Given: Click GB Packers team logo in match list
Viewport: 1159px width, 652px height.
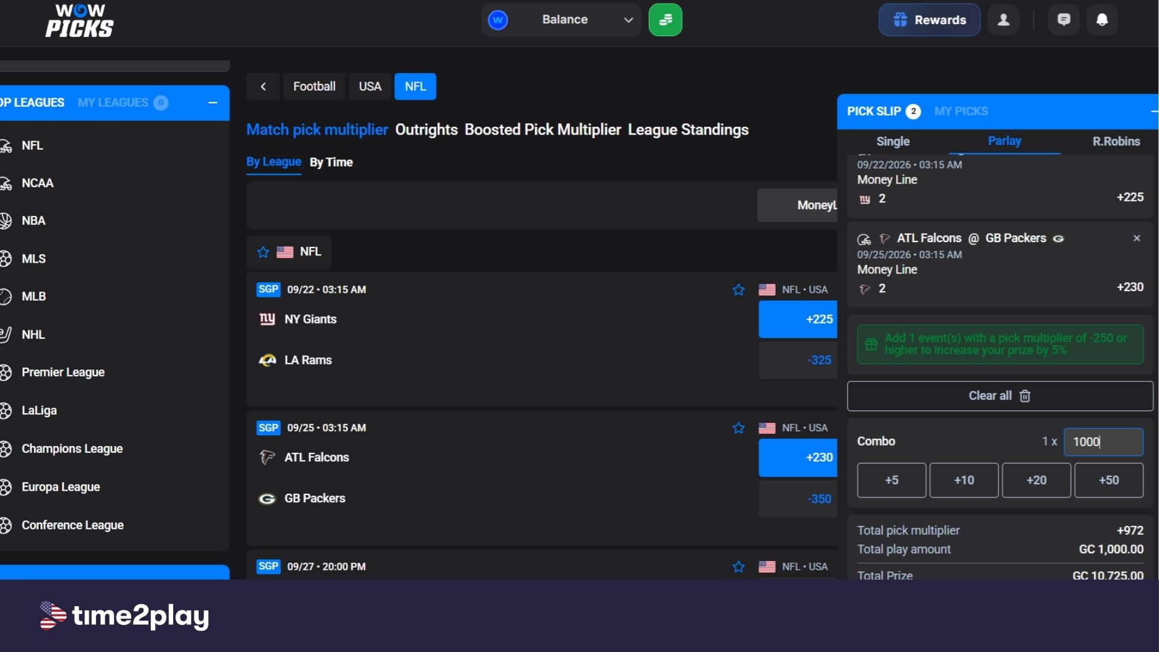Looking at the screenshot, I should click(x=267, y=499).
